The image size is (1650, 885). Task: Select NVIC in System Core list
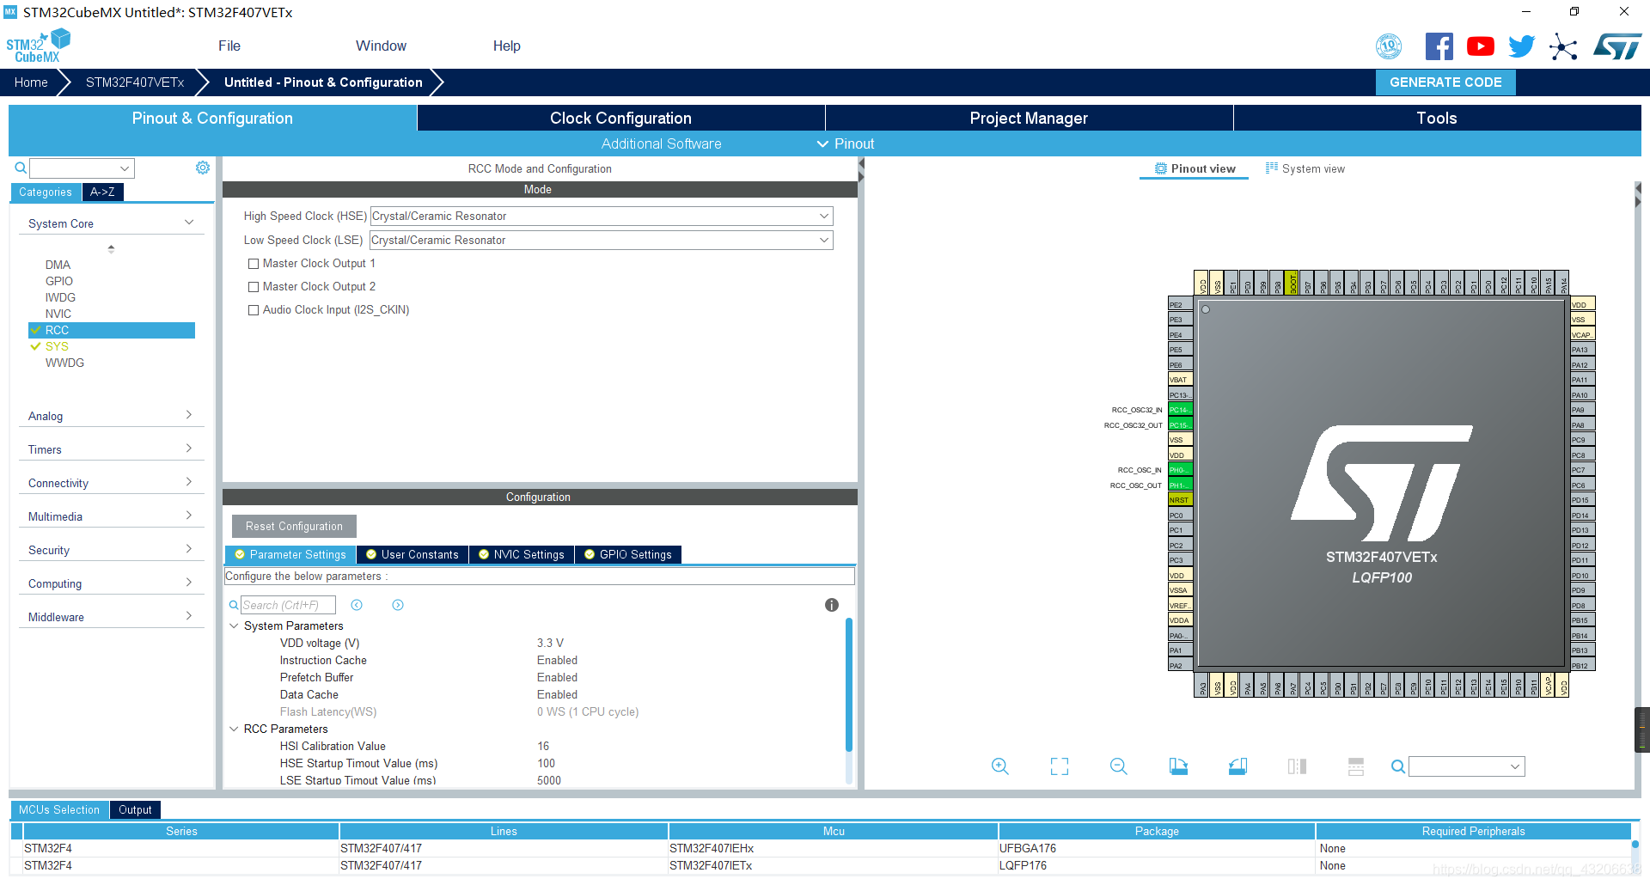[58, 314]
